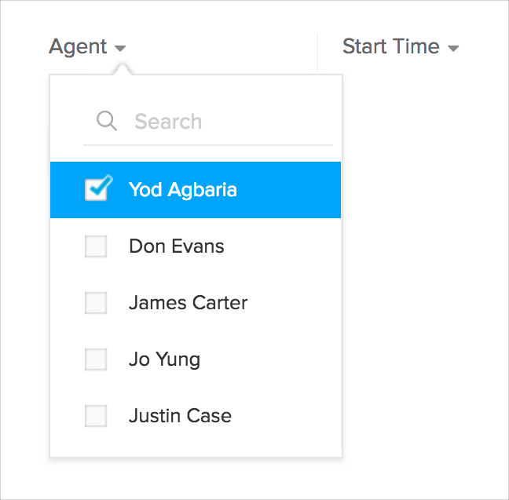Click the divider between Agent and Start Time
Image resolution: width=509 pixels, height=500 pixels.
(x=317, y=52)
